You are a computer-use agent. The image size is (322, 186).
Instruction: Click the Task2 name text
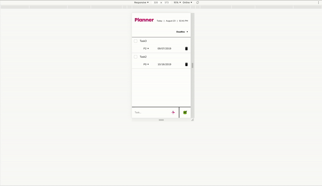(x=143, y=57)
